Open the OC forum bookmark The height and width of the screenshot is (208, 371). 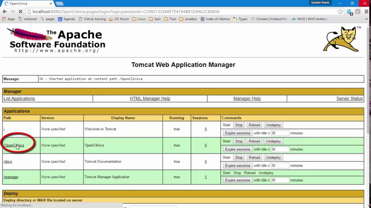(x=119, y=19)
